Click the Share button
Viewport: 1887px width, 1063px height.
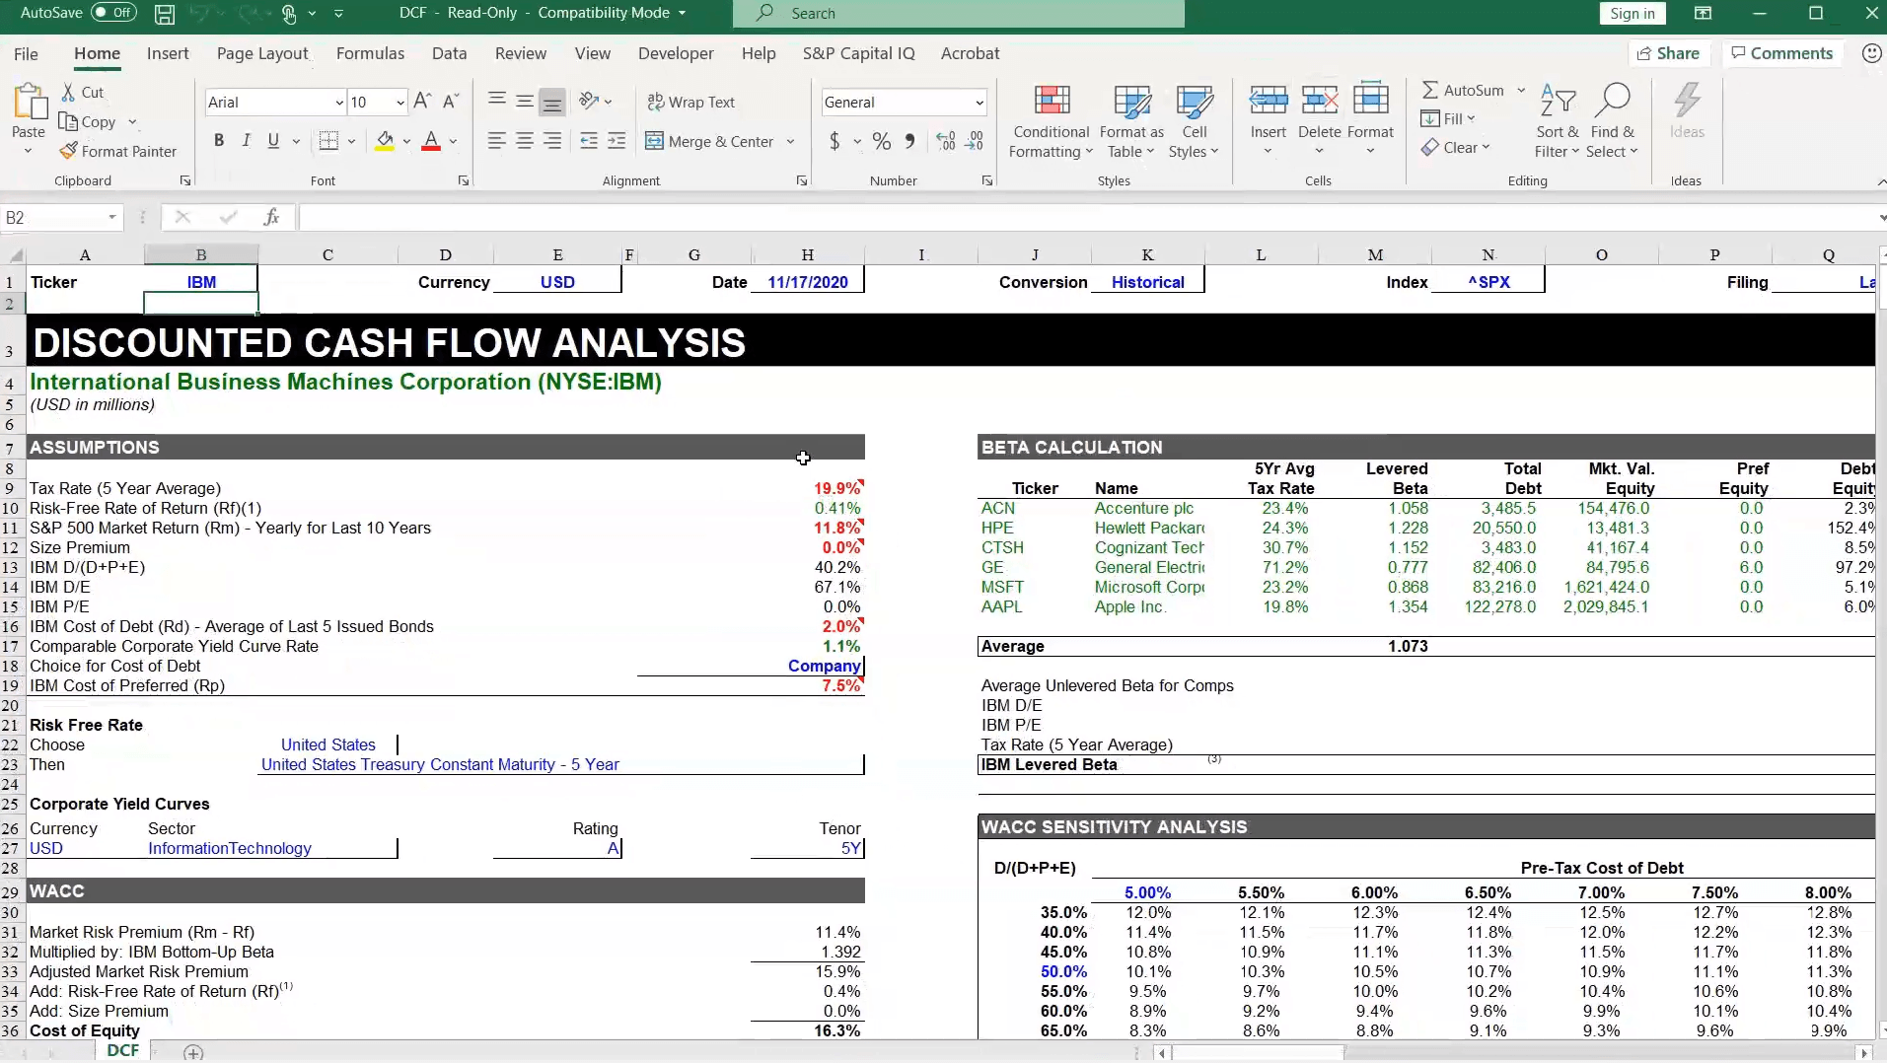(1667, 53)
